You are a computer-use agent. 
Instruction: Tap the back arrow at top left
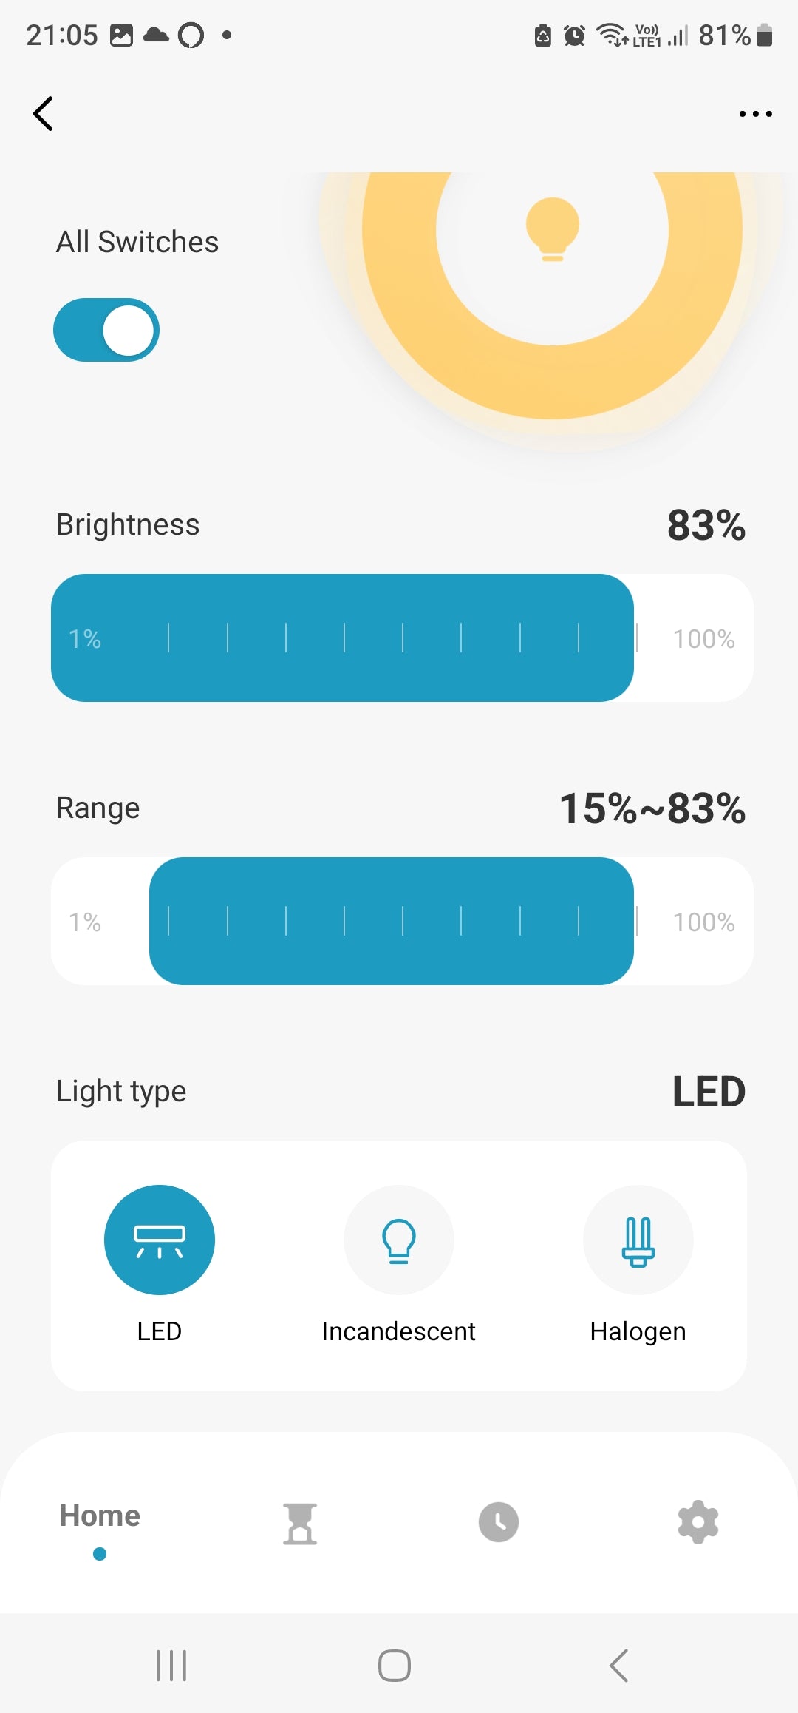point(44,114)
